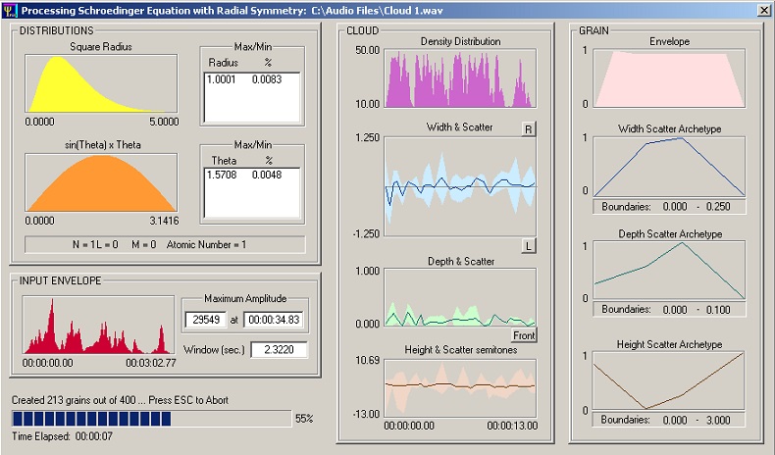Click the Height & Scatter semitones graph

[x=460, y=388]
